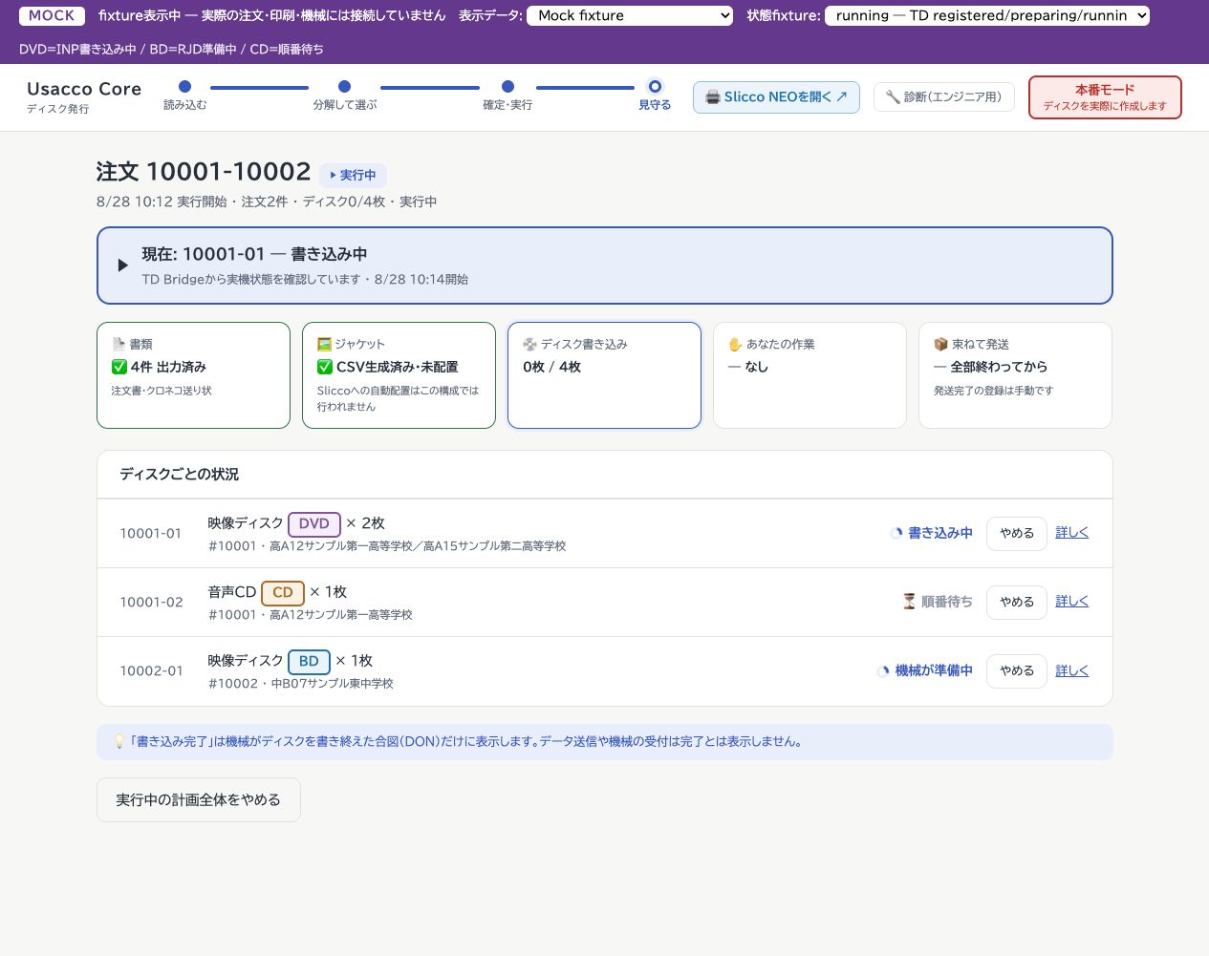The height and width of the screenshot is (956, 1209).
Task: Click the hand icon on あなたの作業 card
Action: pyautogui.click(x=735, y=344)
